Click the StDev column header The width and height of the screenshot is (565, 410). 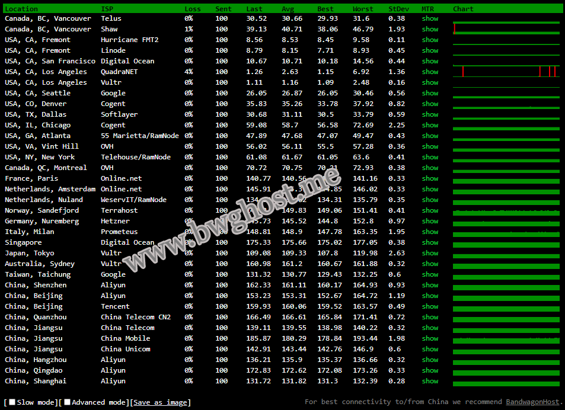click(398, 9)
